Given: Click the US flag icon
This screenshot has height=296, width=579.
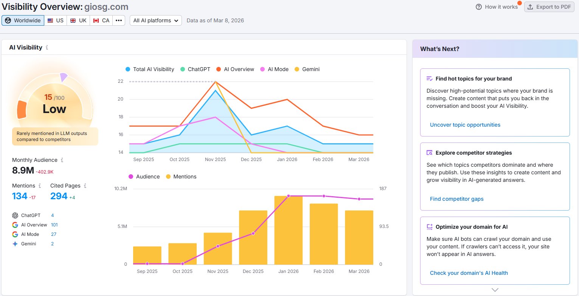Looking at the screenshot, I should click(50, 20).
